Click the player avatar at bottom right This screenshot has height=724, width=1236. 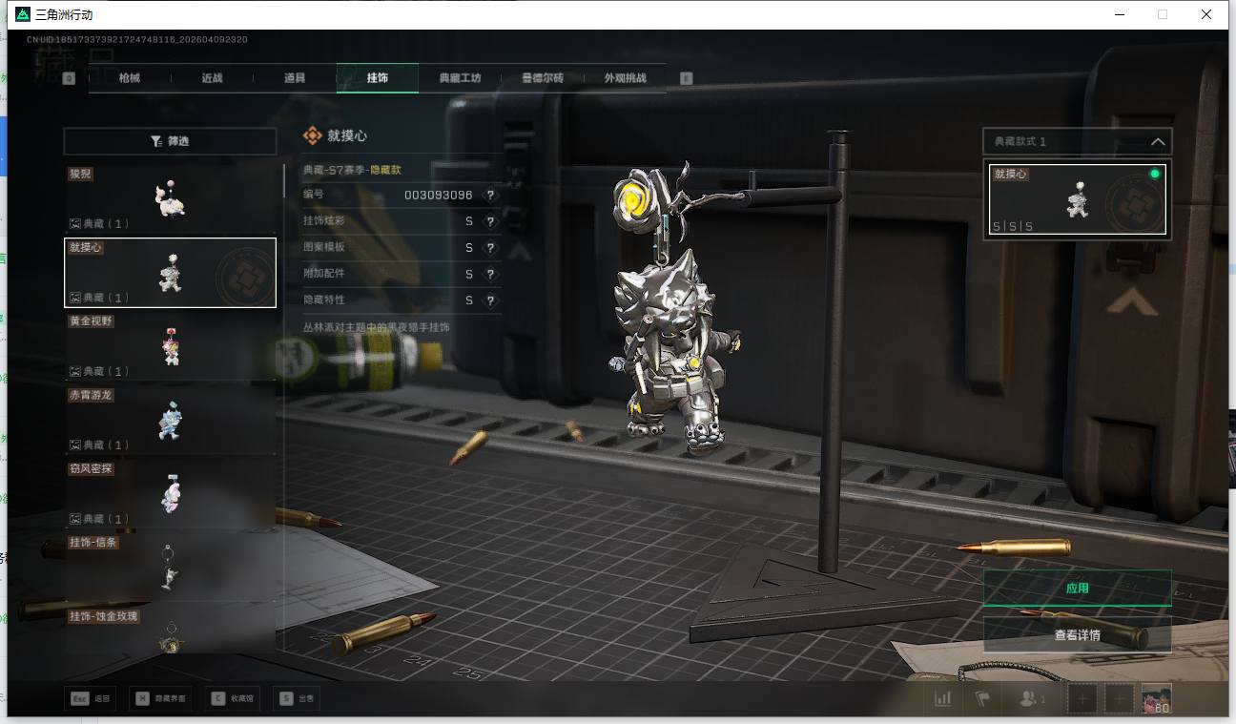(1156, 698)
